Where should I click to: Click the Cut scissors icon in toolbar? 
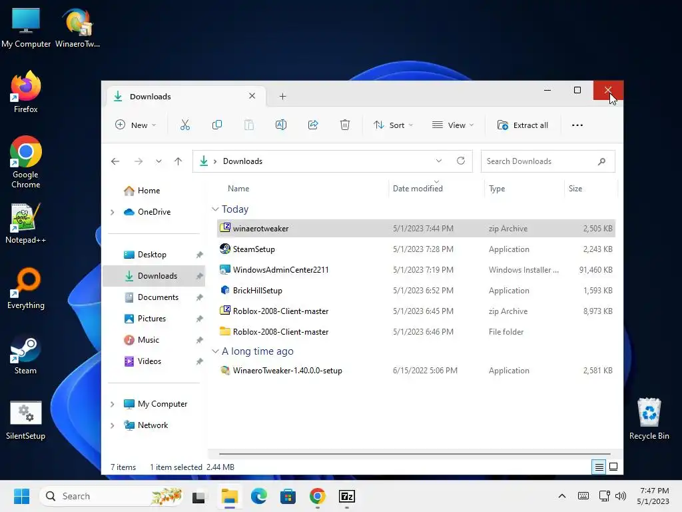(x=185, y=125)
